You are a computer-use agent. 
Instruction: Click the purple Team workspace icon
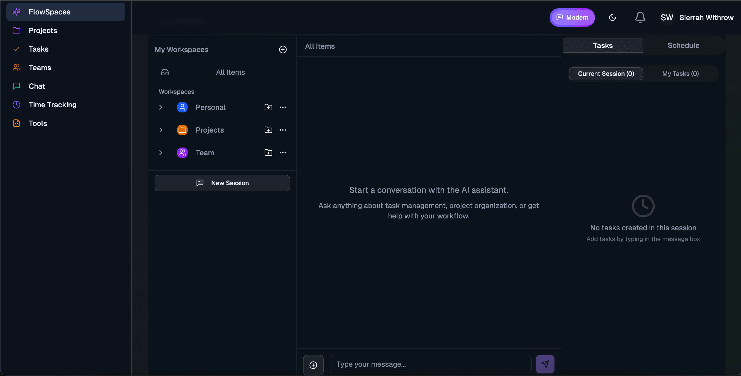(182, 153)
